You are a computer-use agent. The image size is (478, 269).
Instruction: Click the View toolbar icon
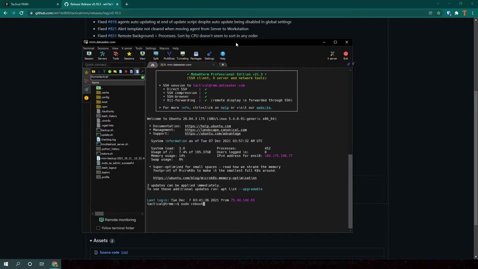click(x=142, y=55)
